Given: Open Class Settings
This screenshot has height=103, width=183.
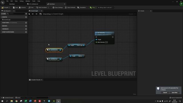Looking at the screenshot, I should pyautogui.click(x=58, y=7).
